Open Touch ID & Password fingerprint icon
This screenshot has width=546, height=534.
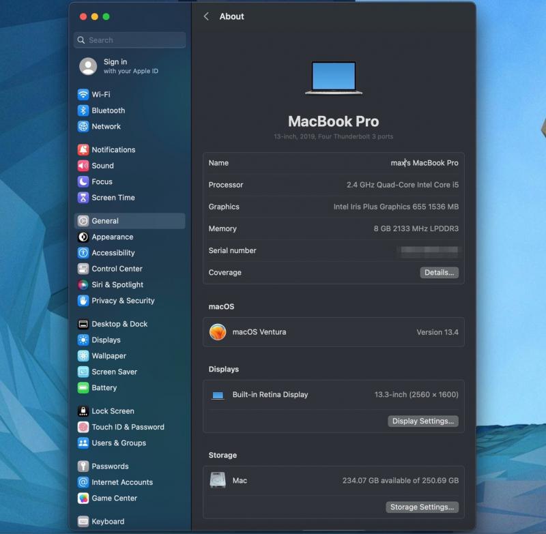click(83, 427)
